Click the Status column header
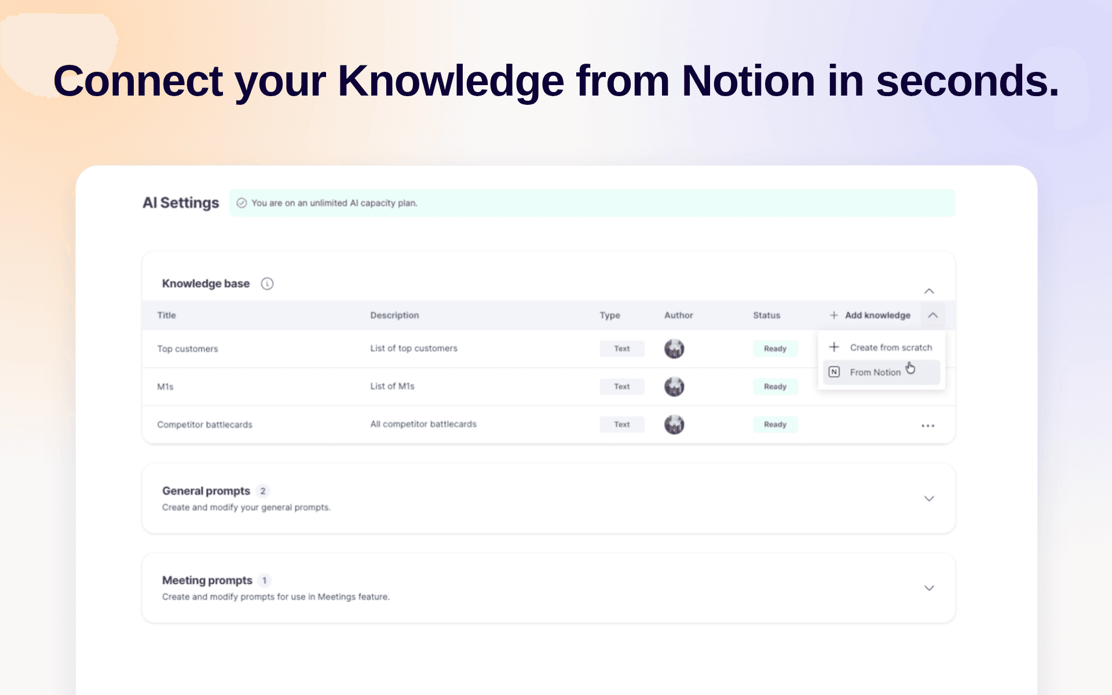1112x695 pixels. [x=766, y=316]
